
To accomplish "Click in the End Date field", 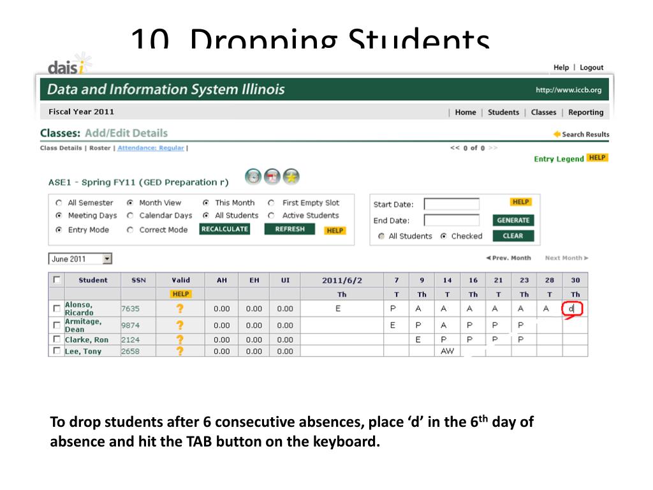I will pyautogui.click(x=451, y=220).
